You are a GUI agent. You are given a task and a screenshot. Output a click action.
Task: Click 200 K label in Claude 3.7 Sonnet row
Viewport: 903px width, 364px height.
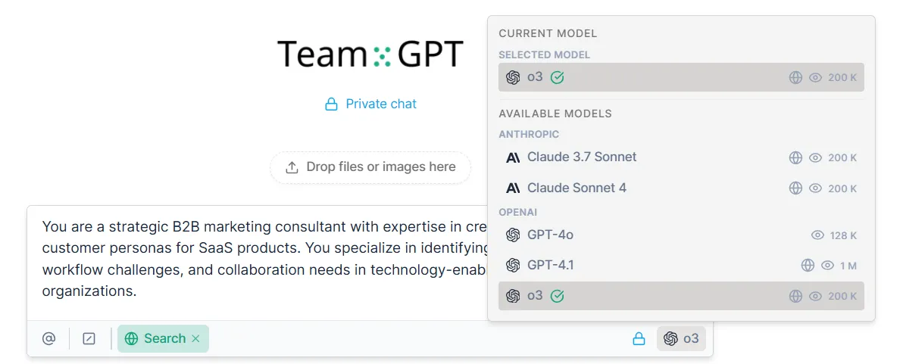click(x=842, y=157)
